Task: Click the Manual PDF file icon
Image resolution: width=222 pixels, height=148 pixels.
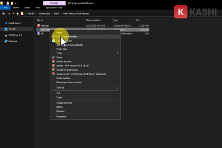Action: pos(38,26)
